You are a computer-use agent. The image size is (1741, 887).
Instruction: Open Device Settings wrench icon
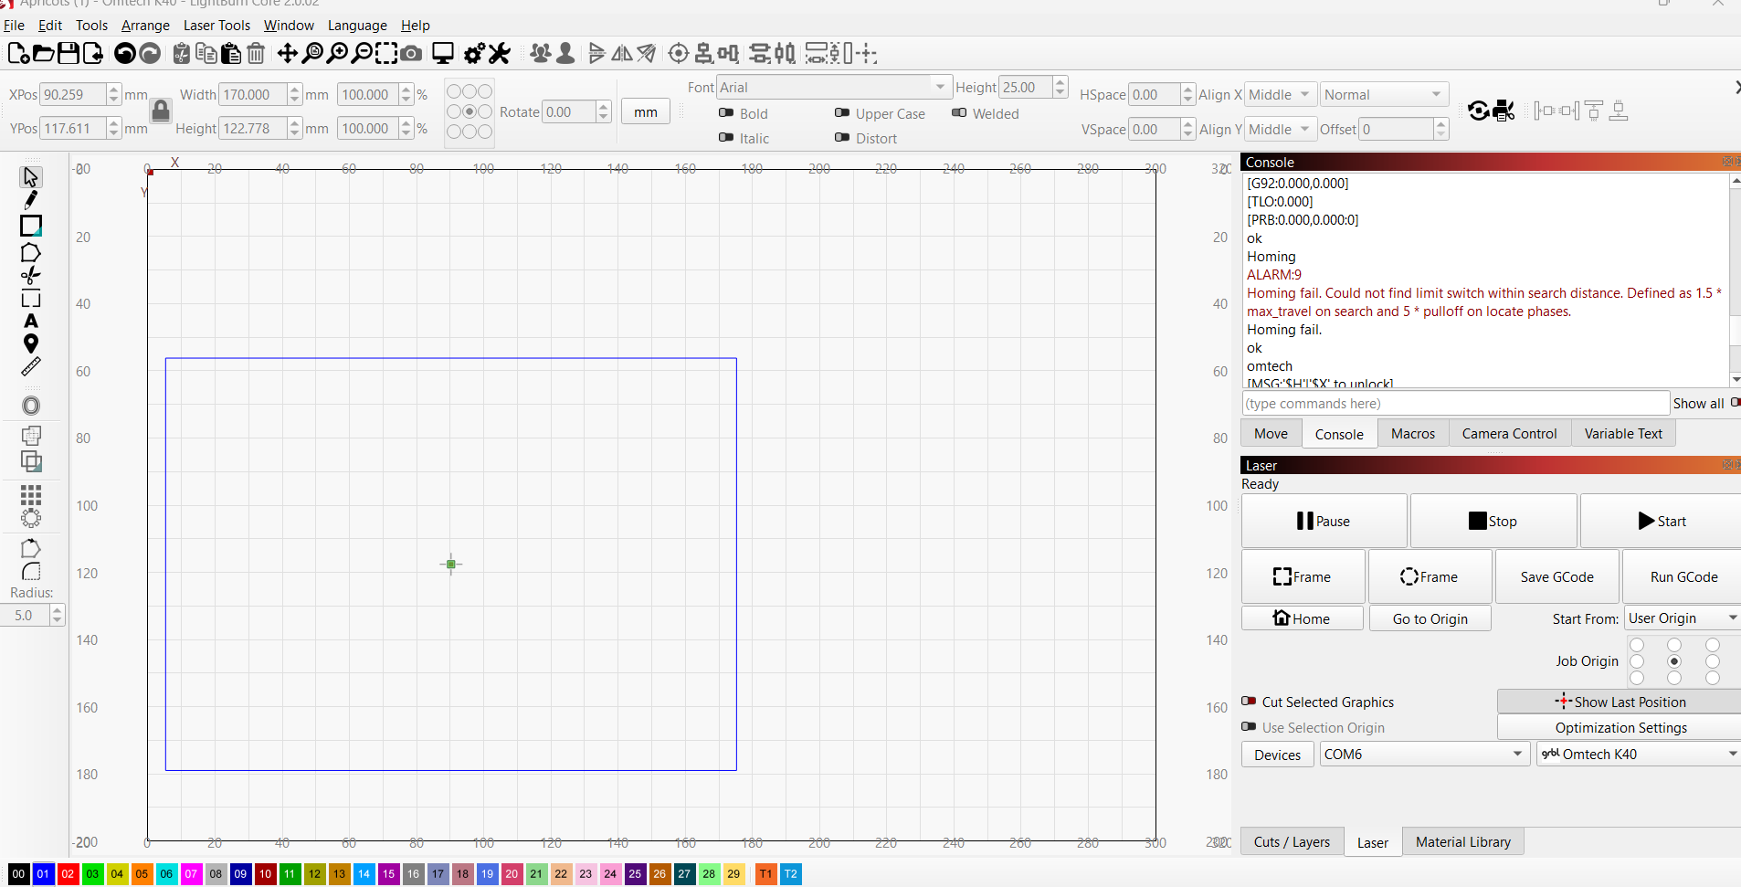(499, 54)
